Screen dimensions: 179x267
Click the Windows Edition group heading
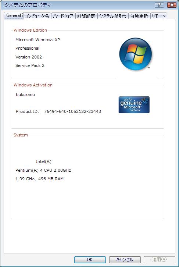[30, 30]
